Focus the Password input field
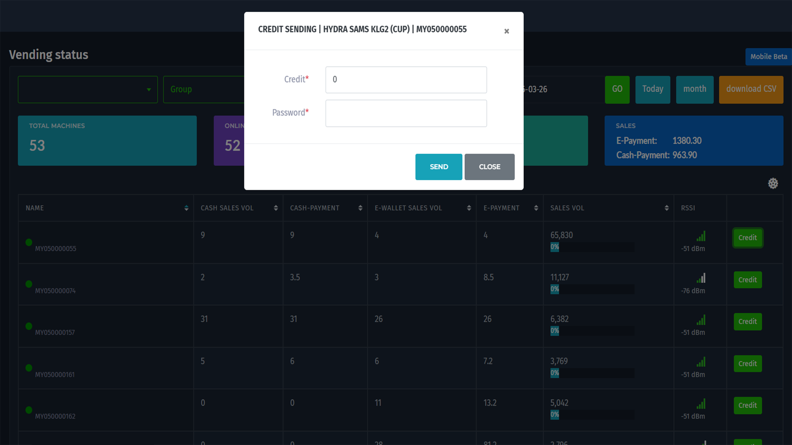This screenshot has height=445, width=792. pos(406,113)
